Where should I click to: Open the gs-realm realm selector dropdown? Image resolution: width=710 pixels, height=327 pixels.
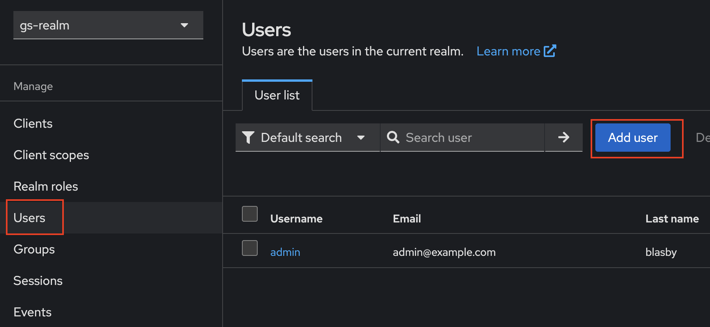point(108,26)
